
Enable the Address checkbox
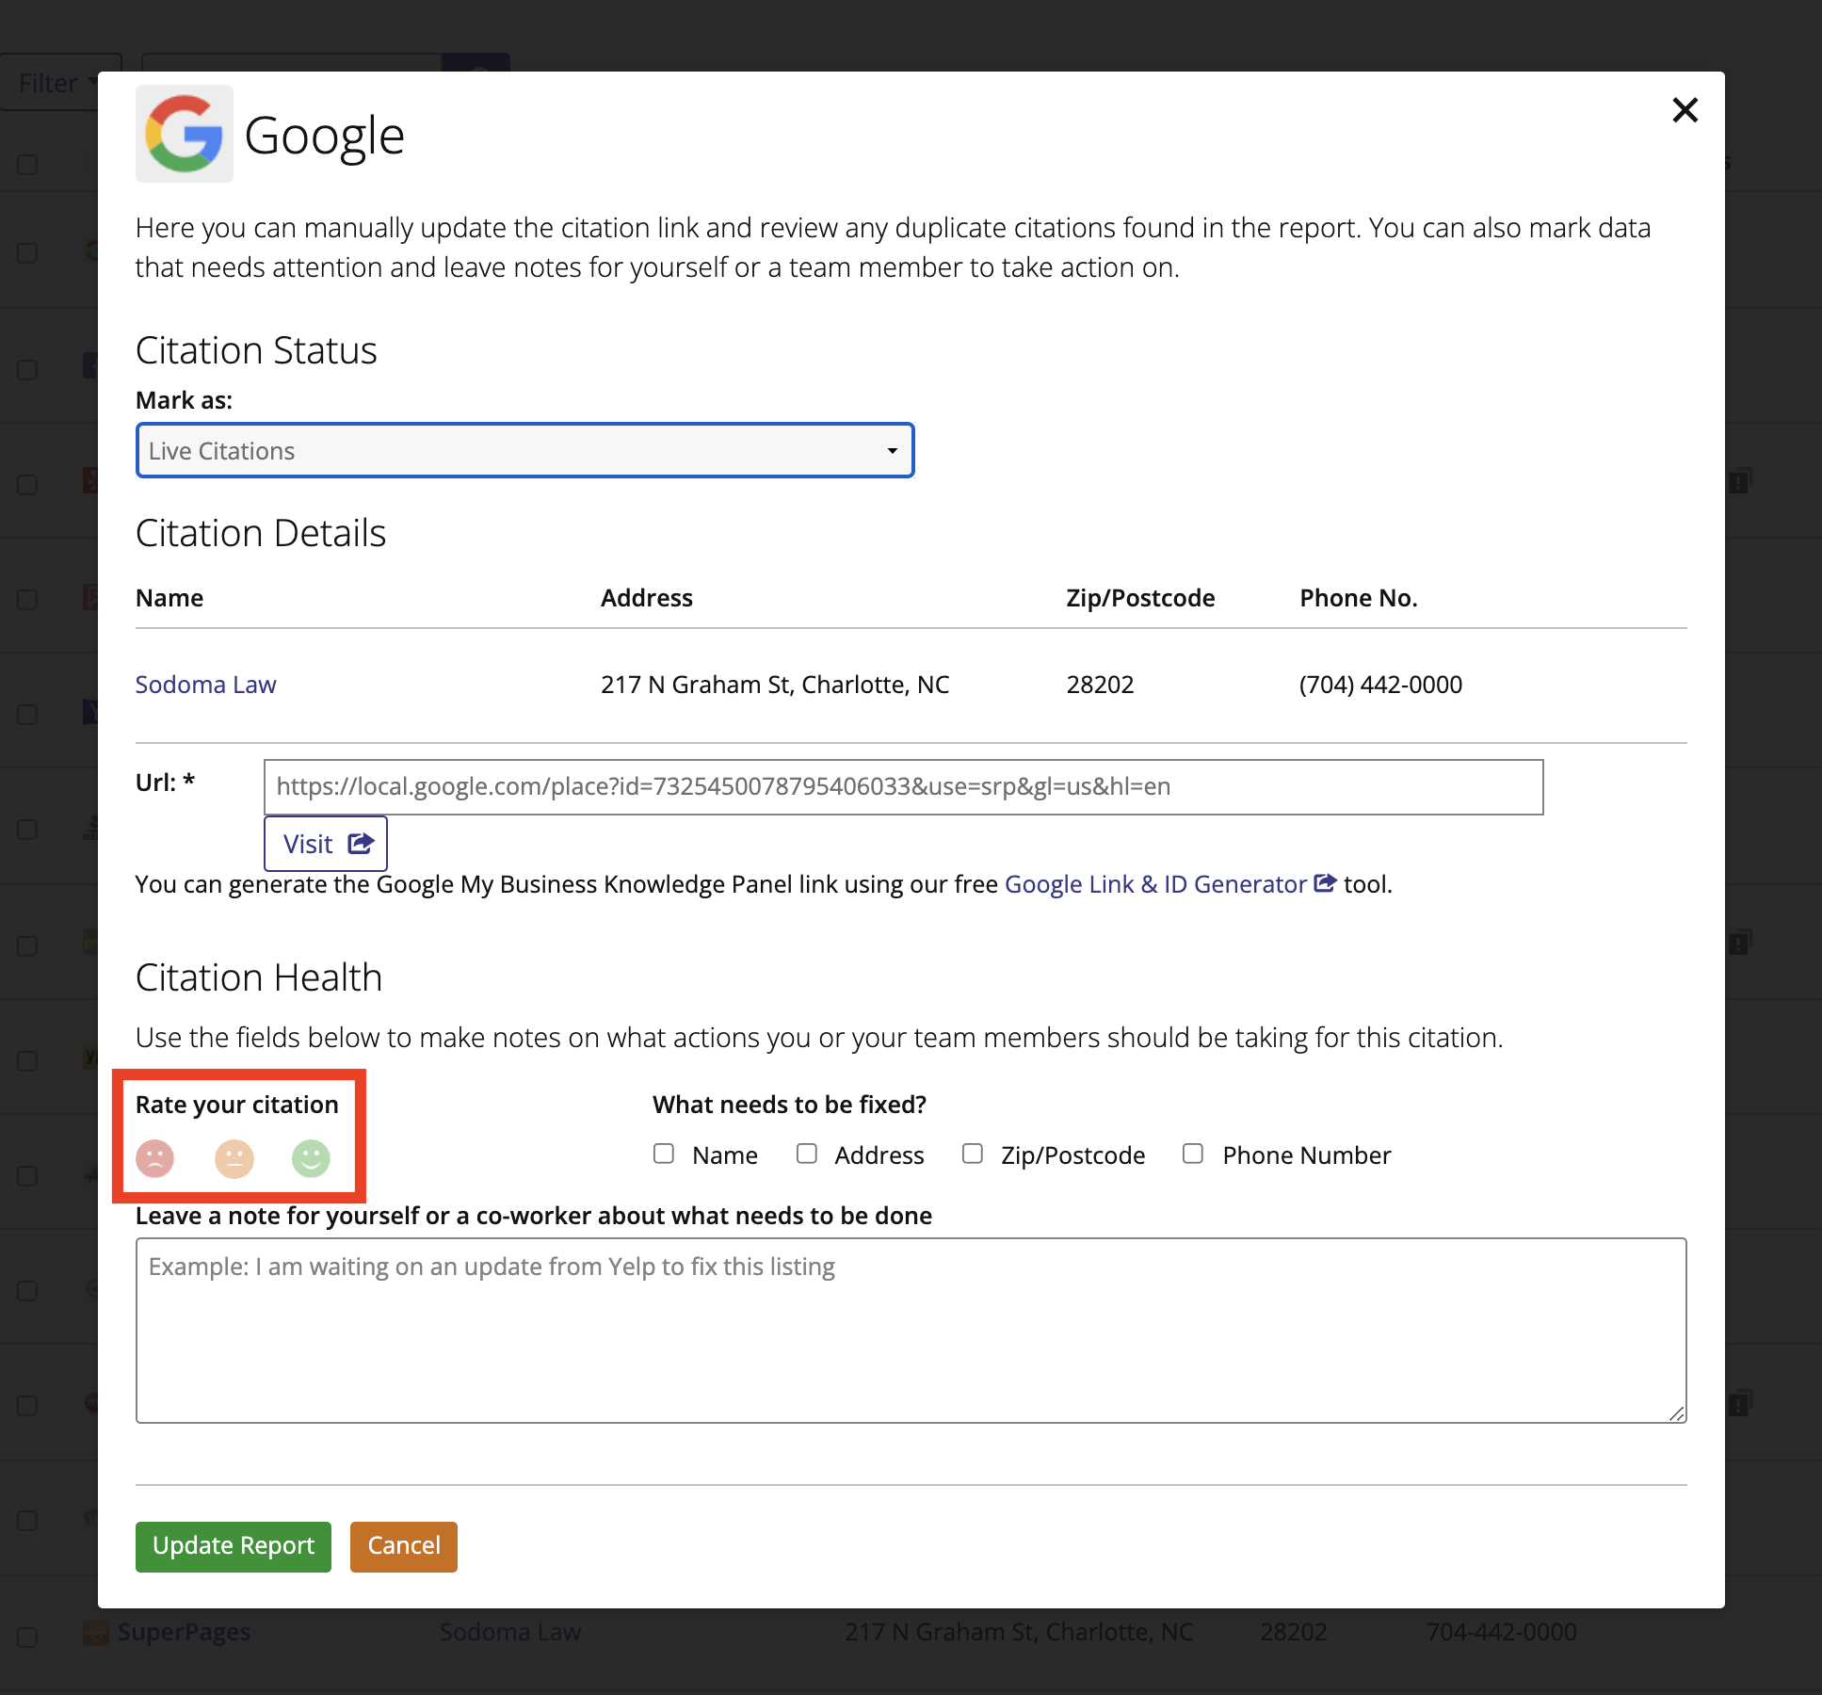coord(807,1154)
